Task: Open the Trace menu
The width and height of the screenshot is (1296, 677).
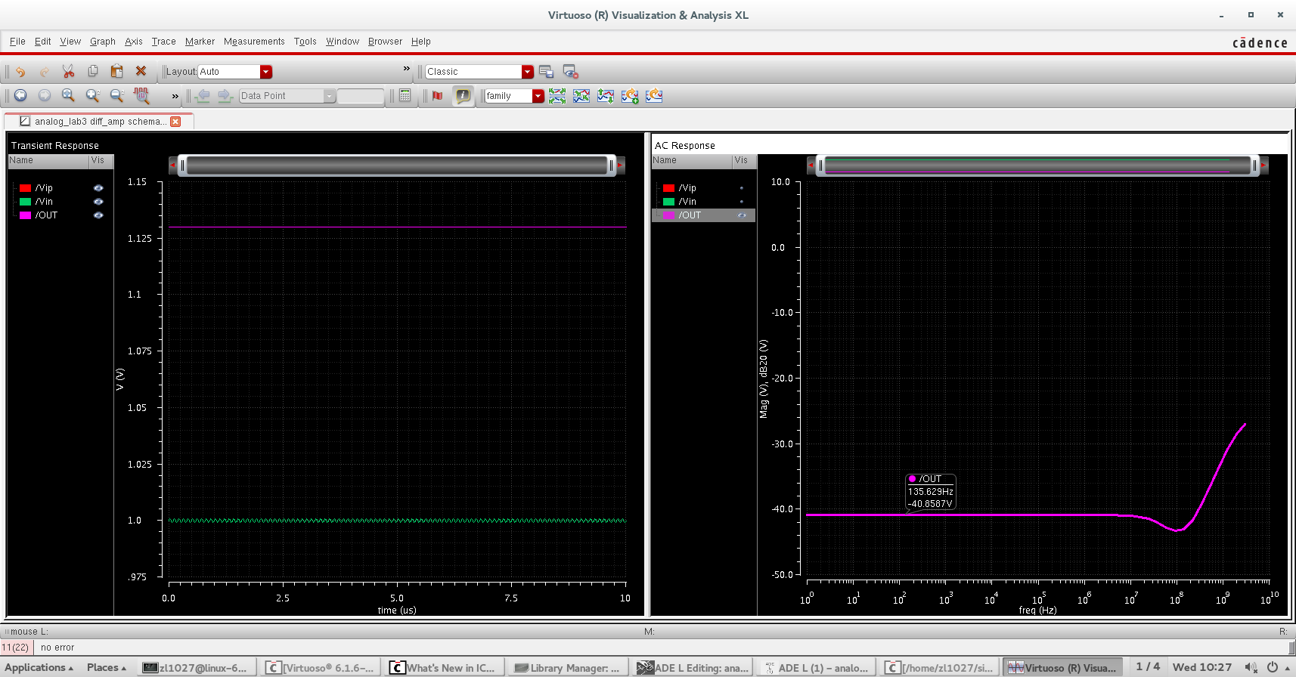Action: (163, 42)
